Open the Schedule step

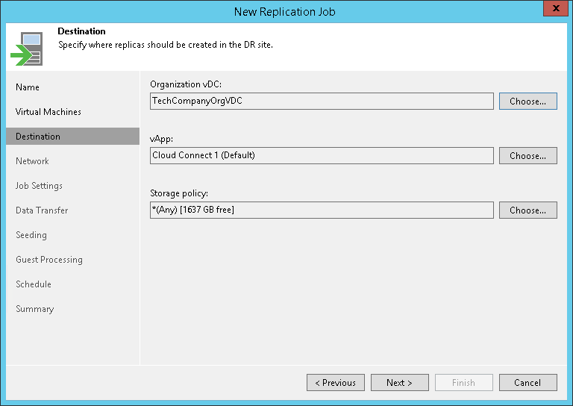34,284
